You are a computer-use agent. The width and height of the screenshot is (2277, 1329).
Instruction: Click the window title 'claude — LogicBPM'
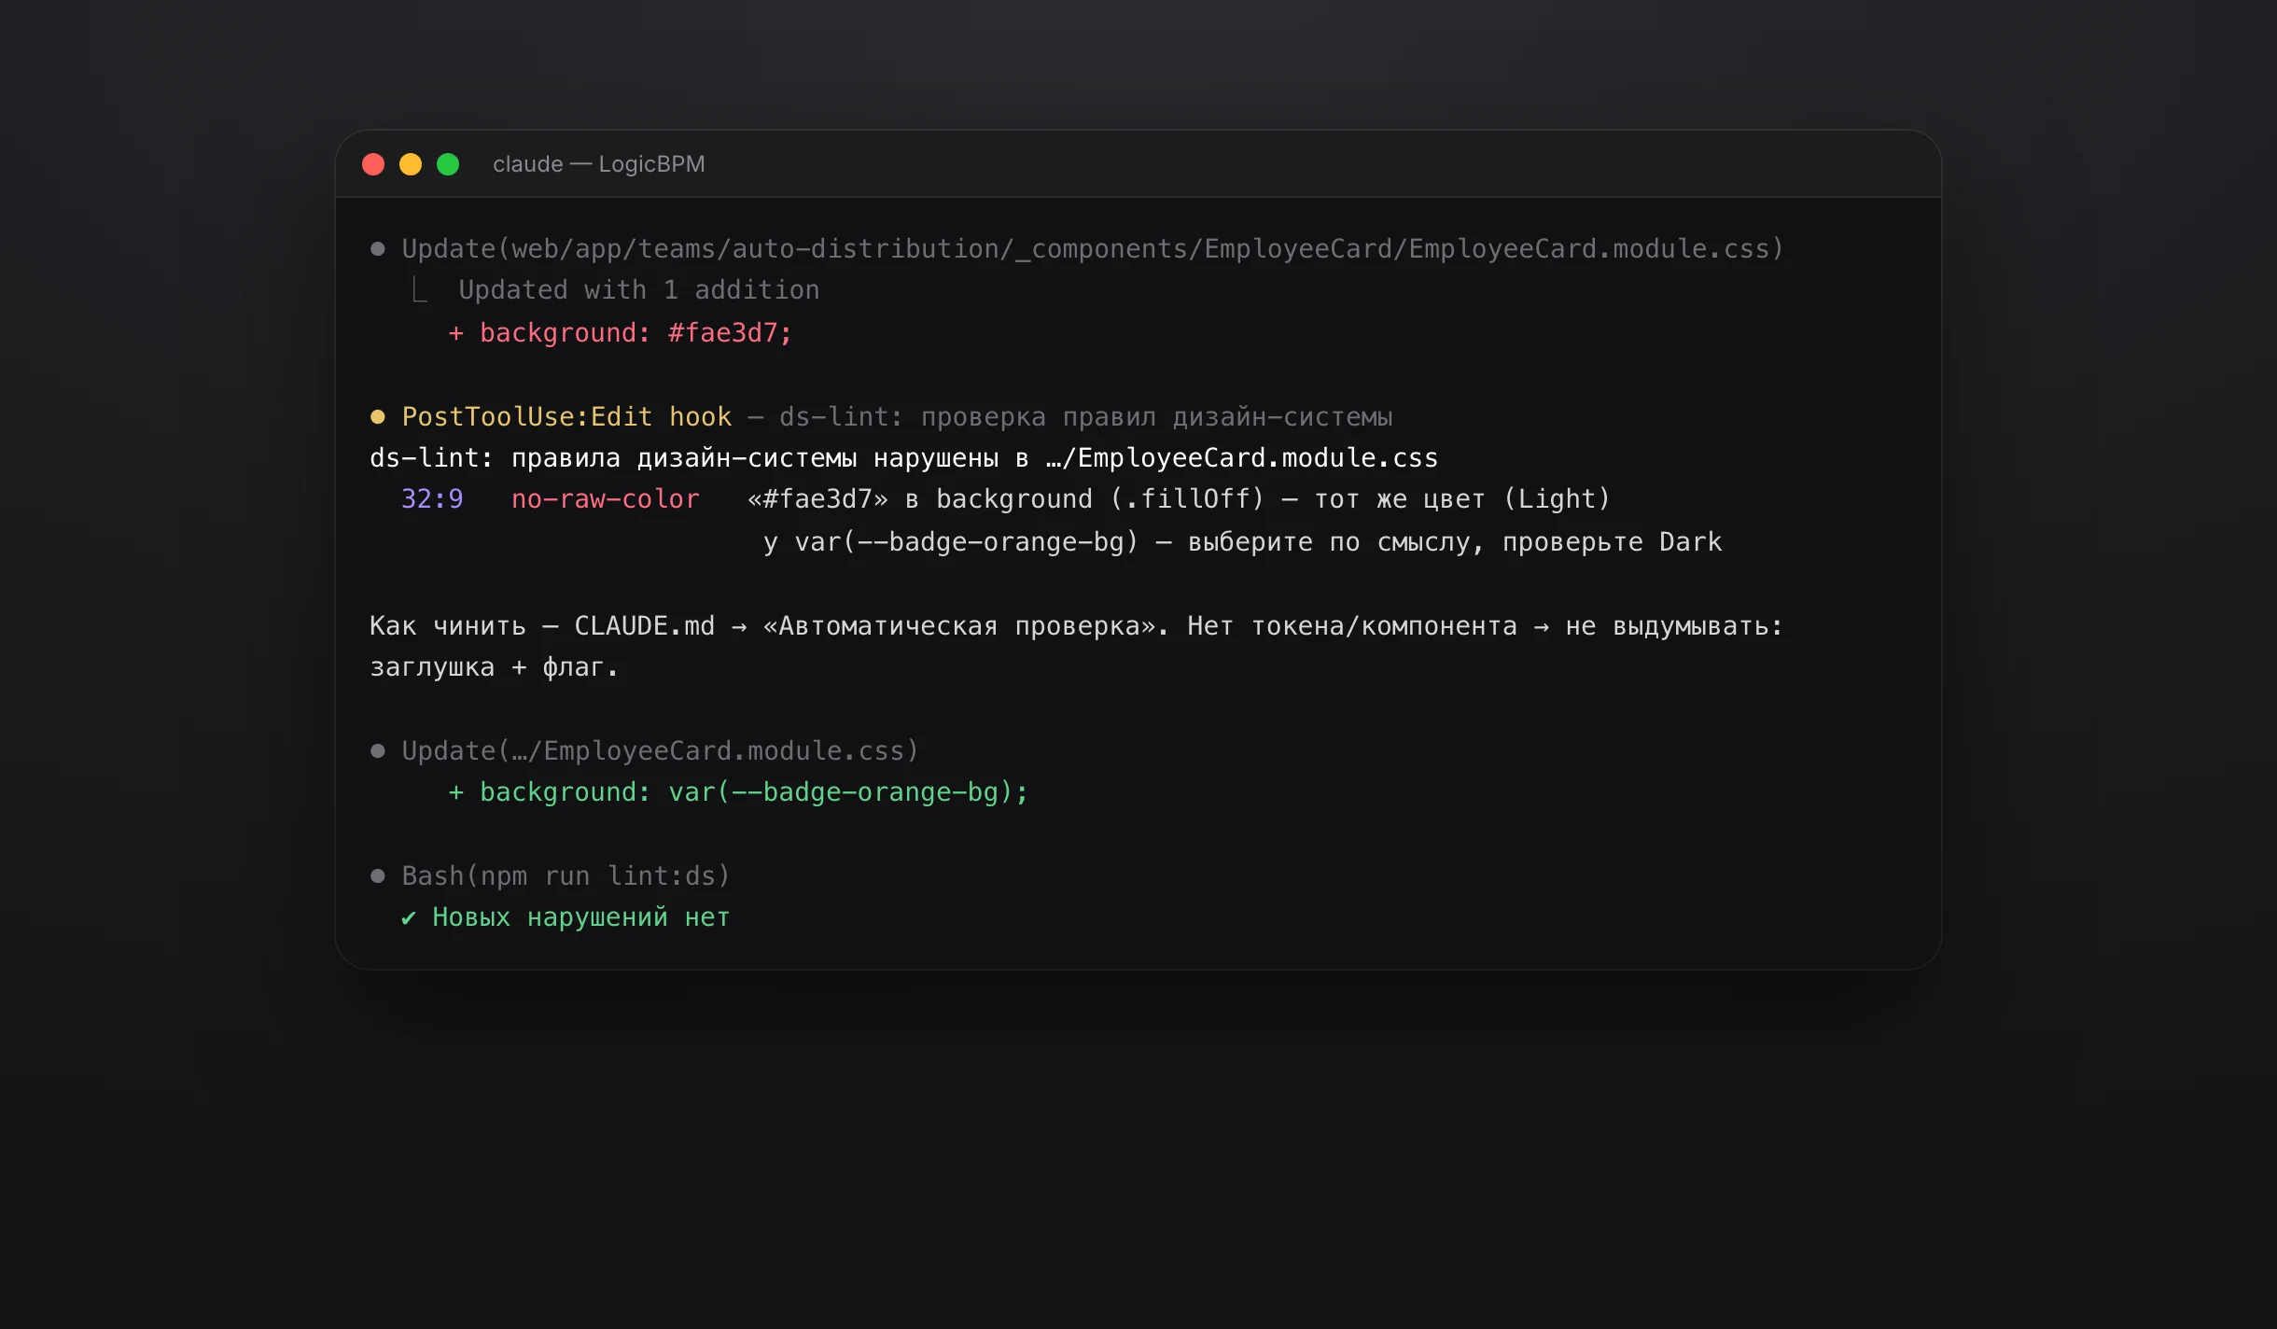click(598, 164)
